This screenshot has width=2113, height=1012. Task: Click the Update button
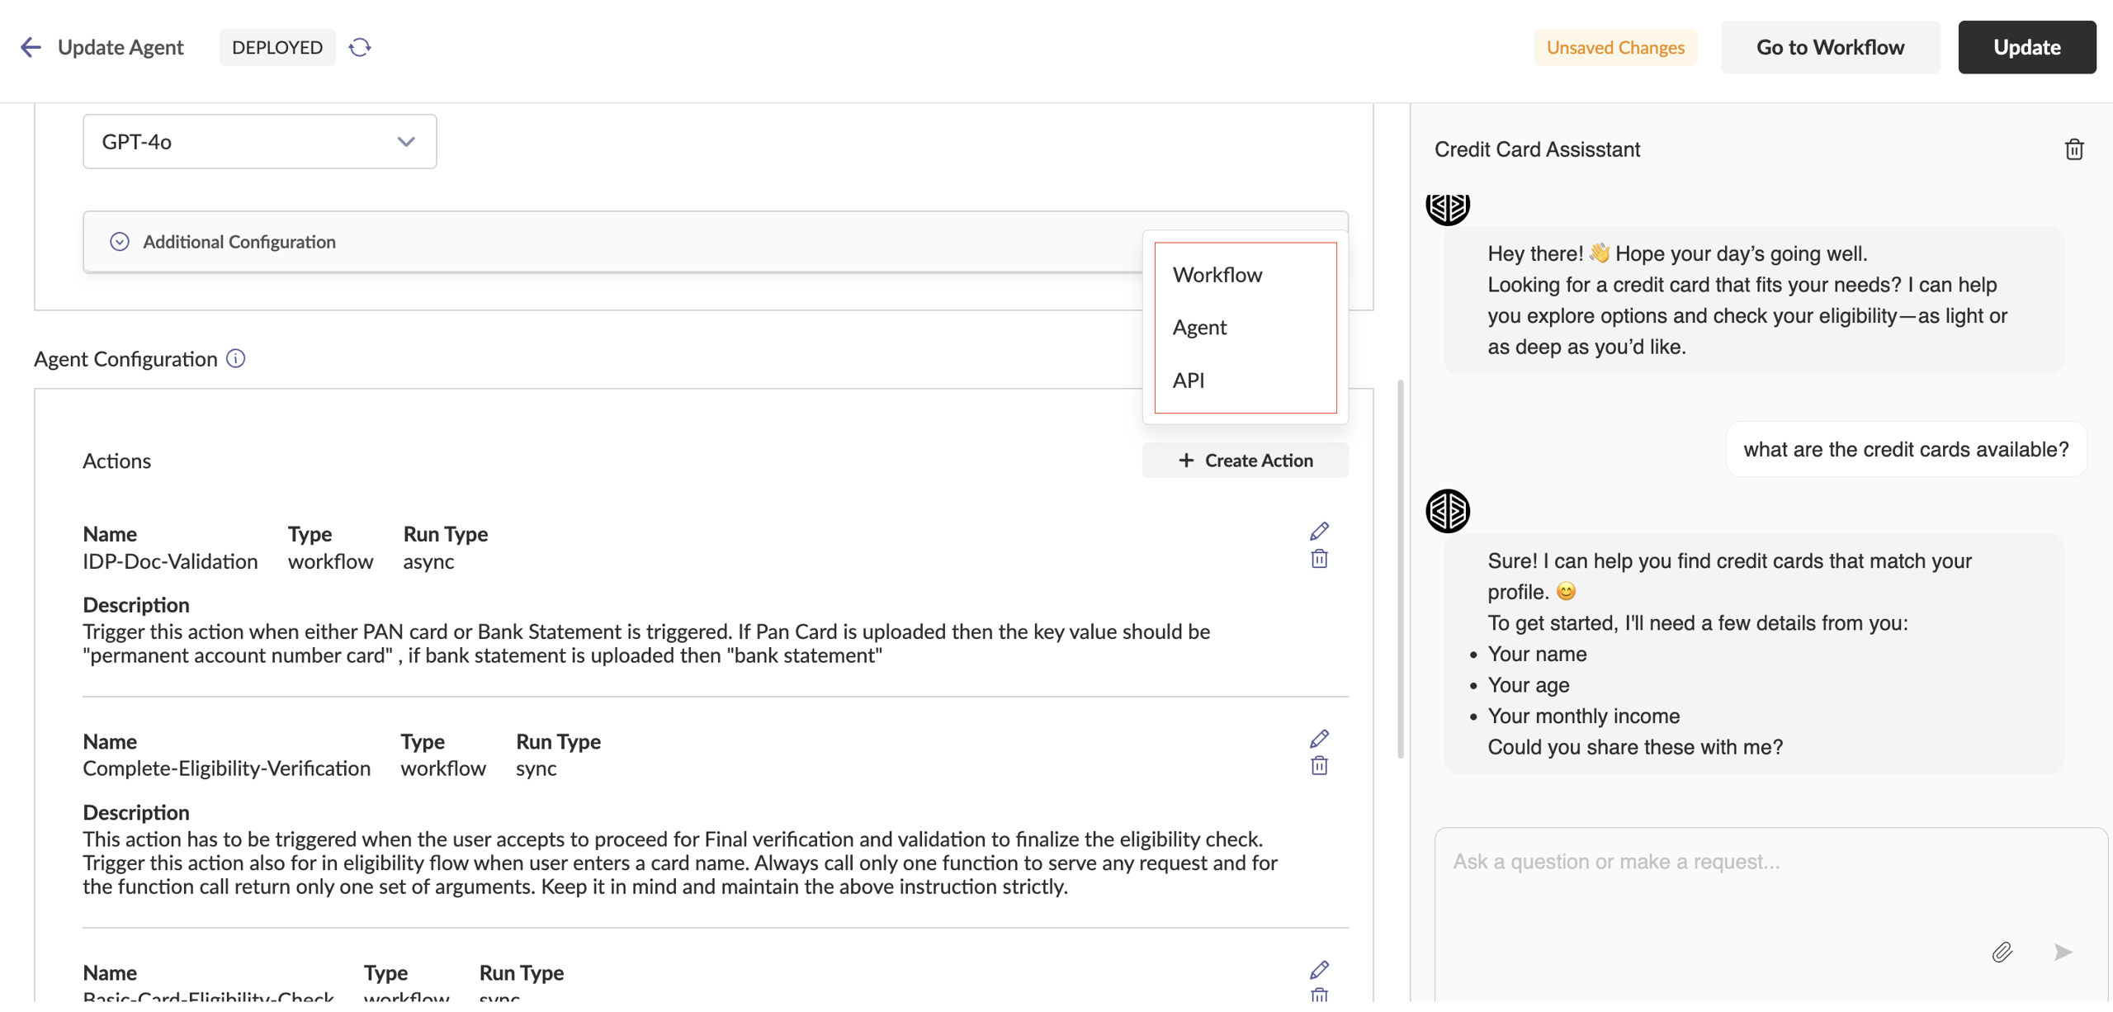(x=2026, y=47)
